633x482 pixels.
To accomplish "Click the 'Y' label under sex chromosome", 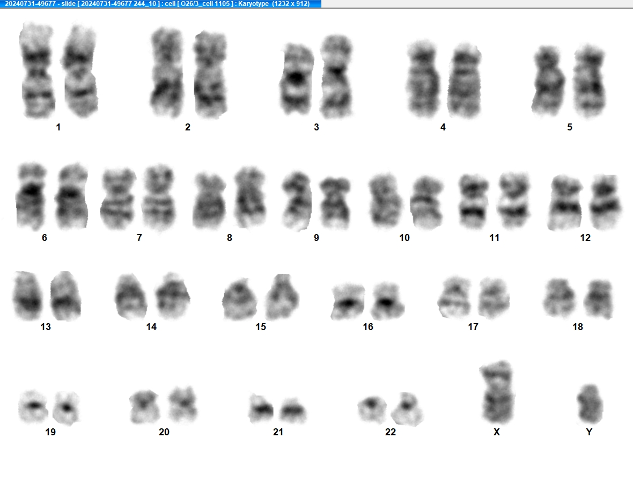I will pyautogui.click(x=589, y=432).
